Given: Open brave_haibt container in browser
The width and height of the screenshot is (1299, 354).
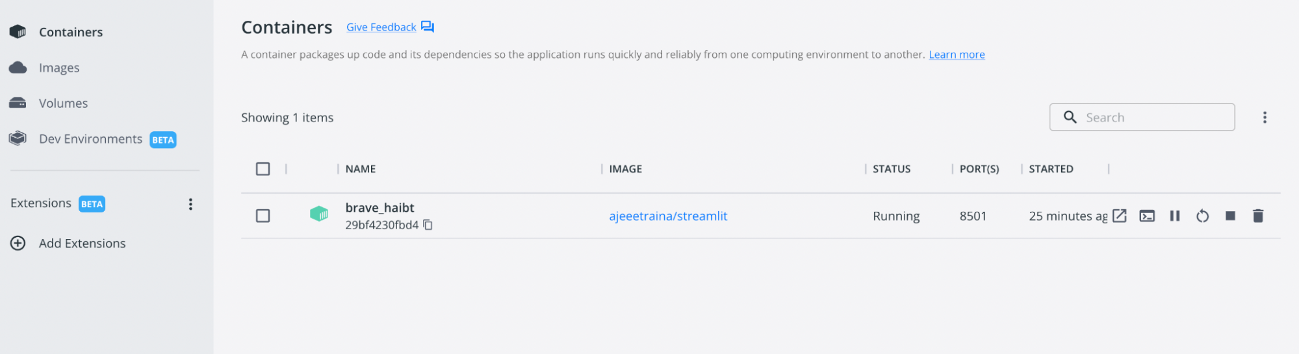Looking at the screenshot, I should pos(1119,216).
